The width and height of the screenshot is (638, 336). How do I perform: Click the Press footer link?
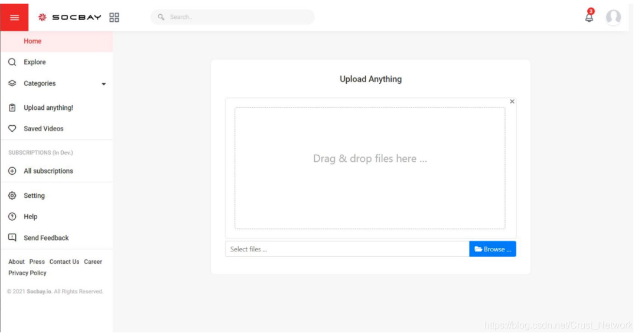coord(37,262)
